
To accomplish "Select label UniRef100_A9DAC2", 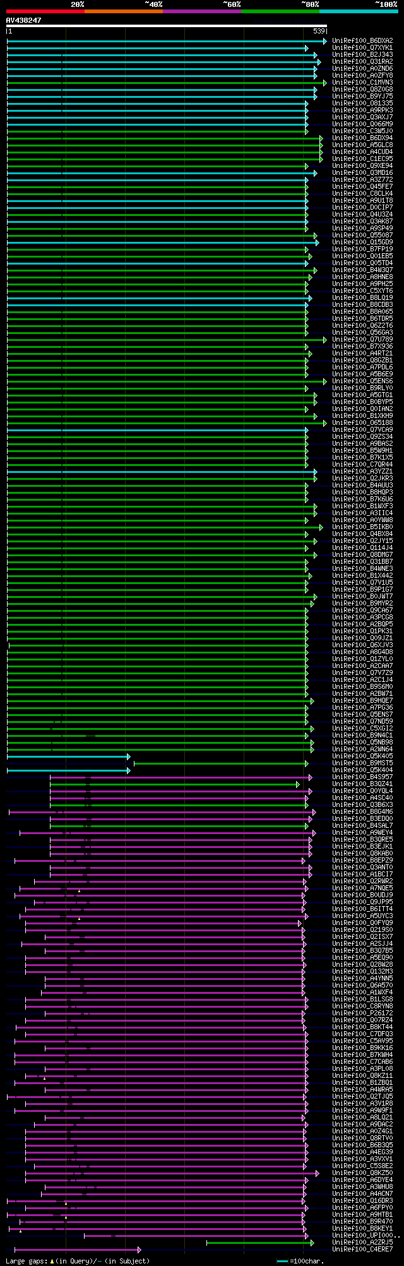I will tap(362, 1125).
